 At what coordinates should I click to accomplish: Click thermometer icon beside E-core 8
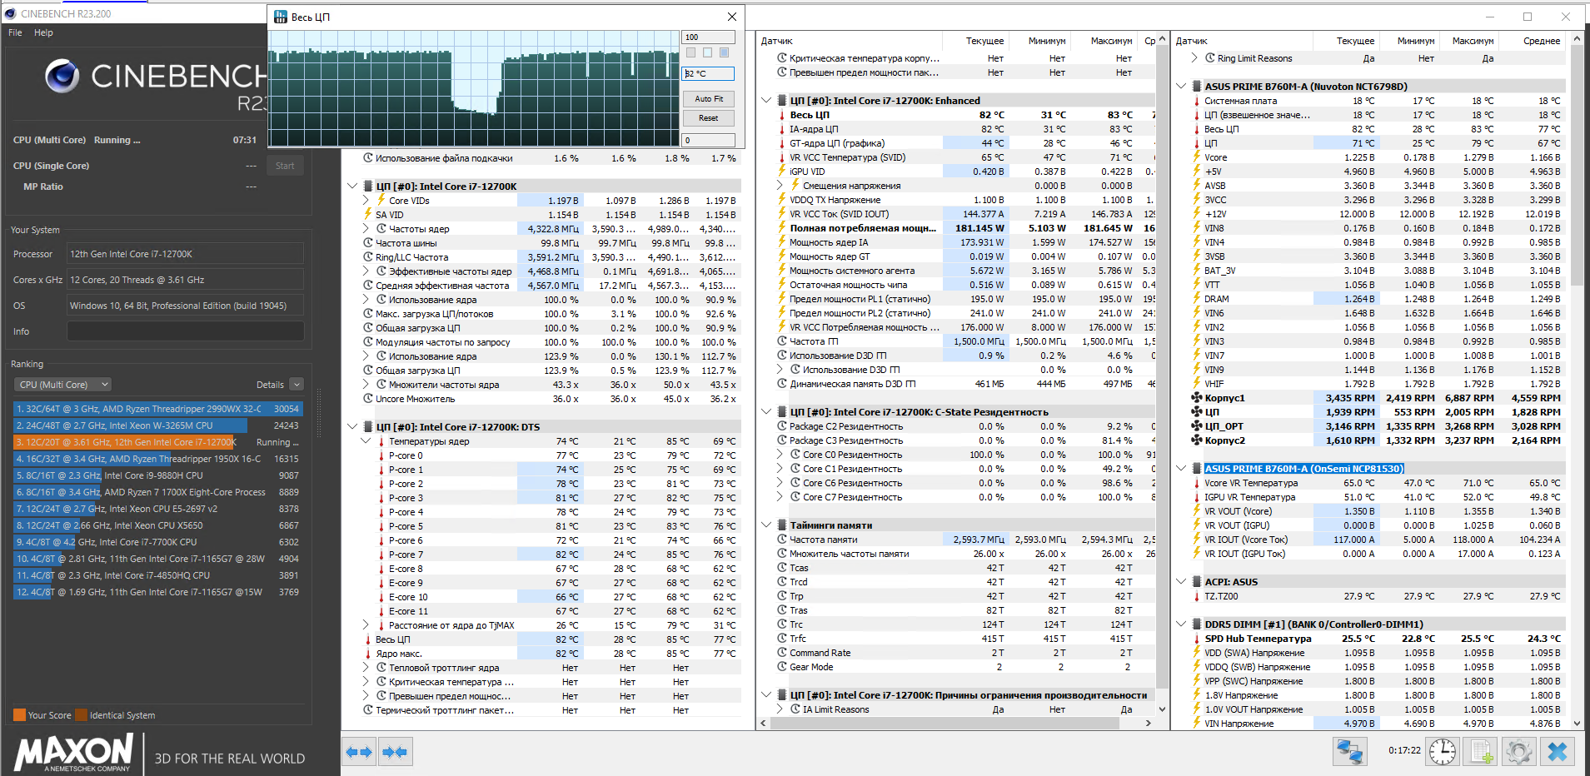(x=381, y=569)
